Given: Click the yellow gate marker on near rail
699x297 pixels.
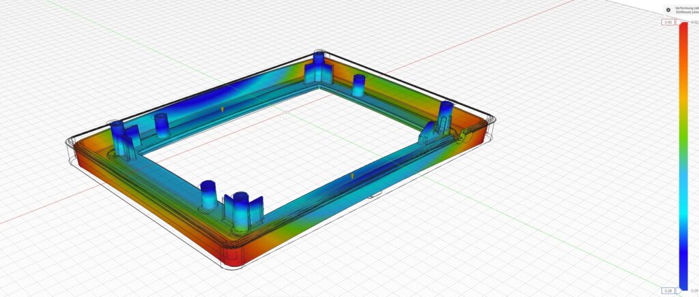Looking at the screenshot, I should tap(352, 176).
